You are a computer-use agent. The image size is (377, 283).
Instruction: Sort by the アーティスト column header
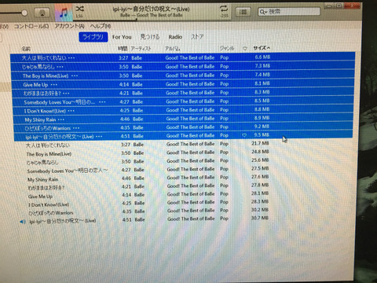141,49
